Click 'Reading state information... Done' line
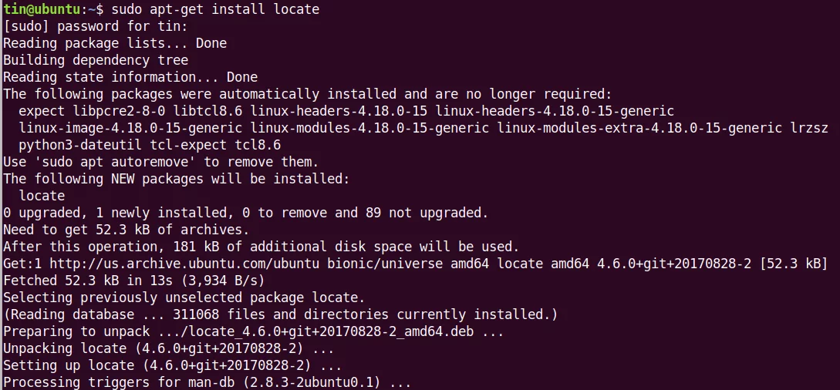 coord(130,77)
